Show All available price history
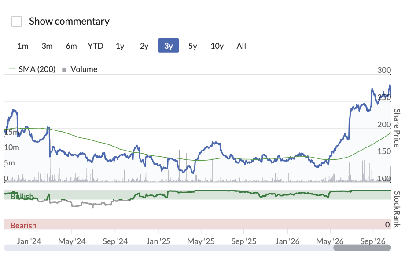The width and height of the screenshot is (405, 259). 241,46
